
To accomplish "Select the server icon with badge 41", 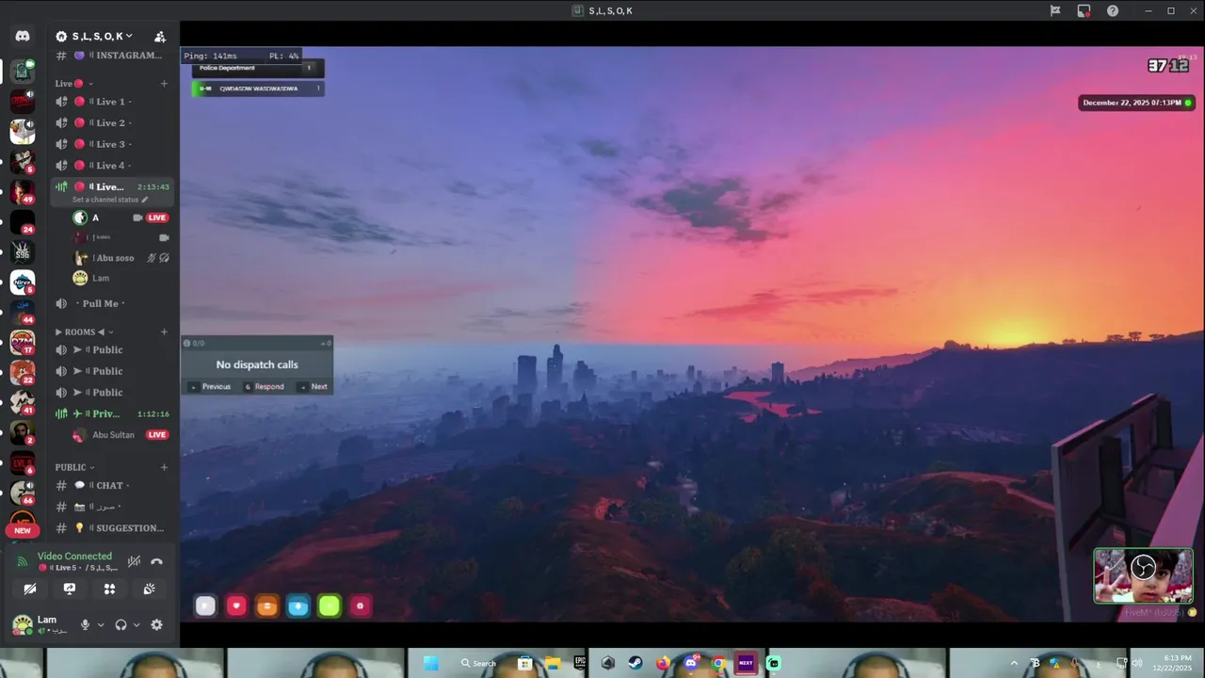I will coord(22,402).
